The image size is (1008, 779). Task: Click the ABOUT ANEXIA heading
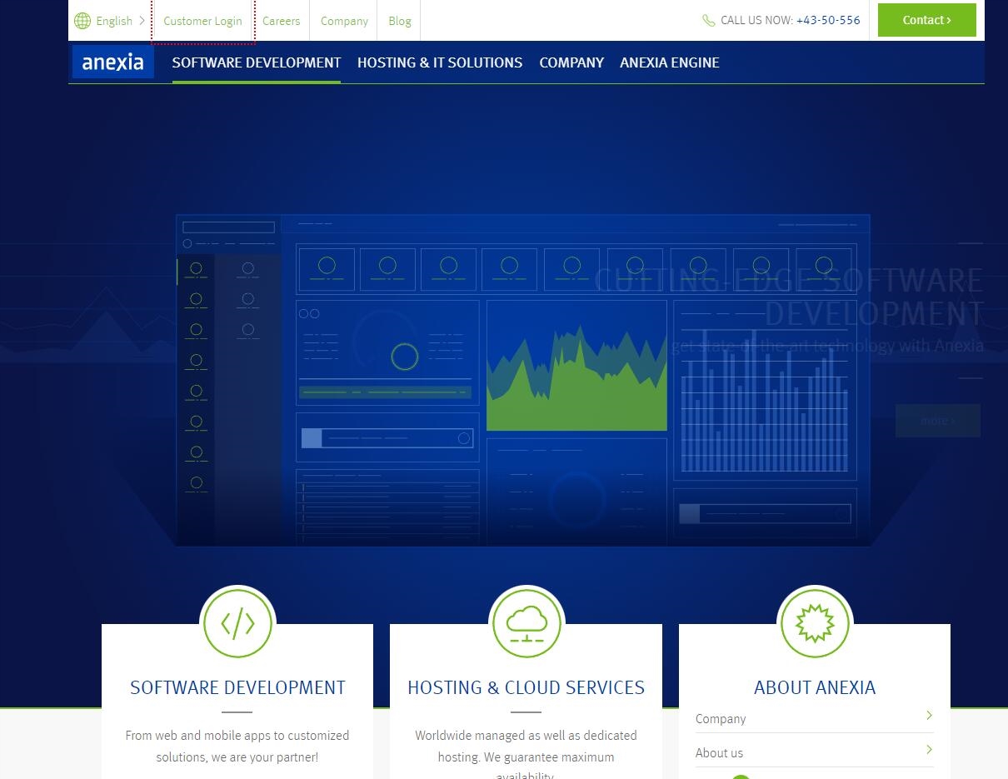tap(815, 687)
